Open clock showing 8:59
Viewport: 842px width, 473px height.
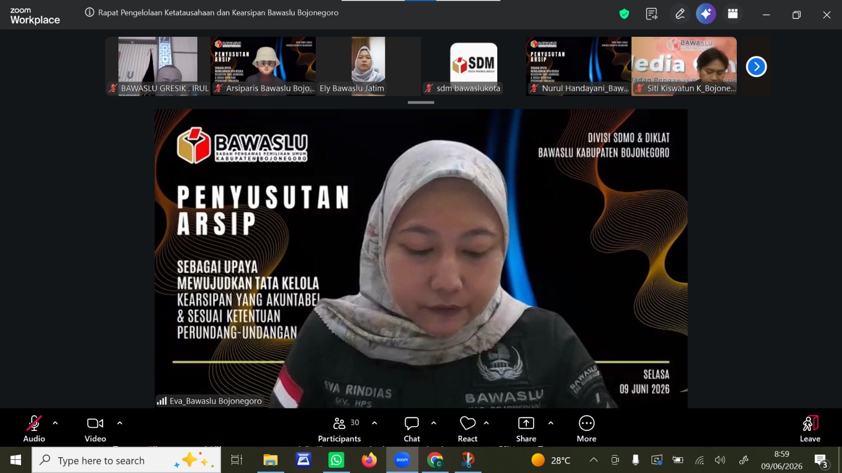click(x=781, y=460)
